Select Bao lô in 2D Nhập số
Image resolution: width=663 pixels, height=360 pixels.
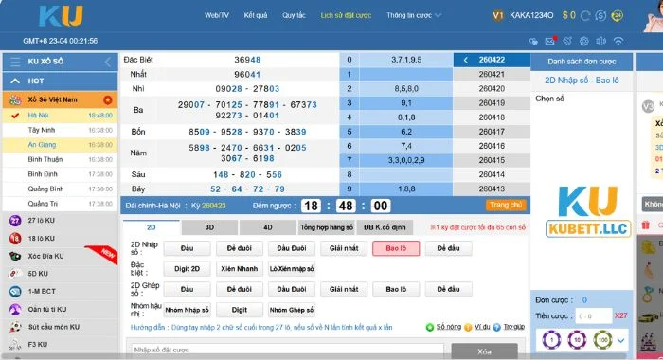[x=396, y=248]
